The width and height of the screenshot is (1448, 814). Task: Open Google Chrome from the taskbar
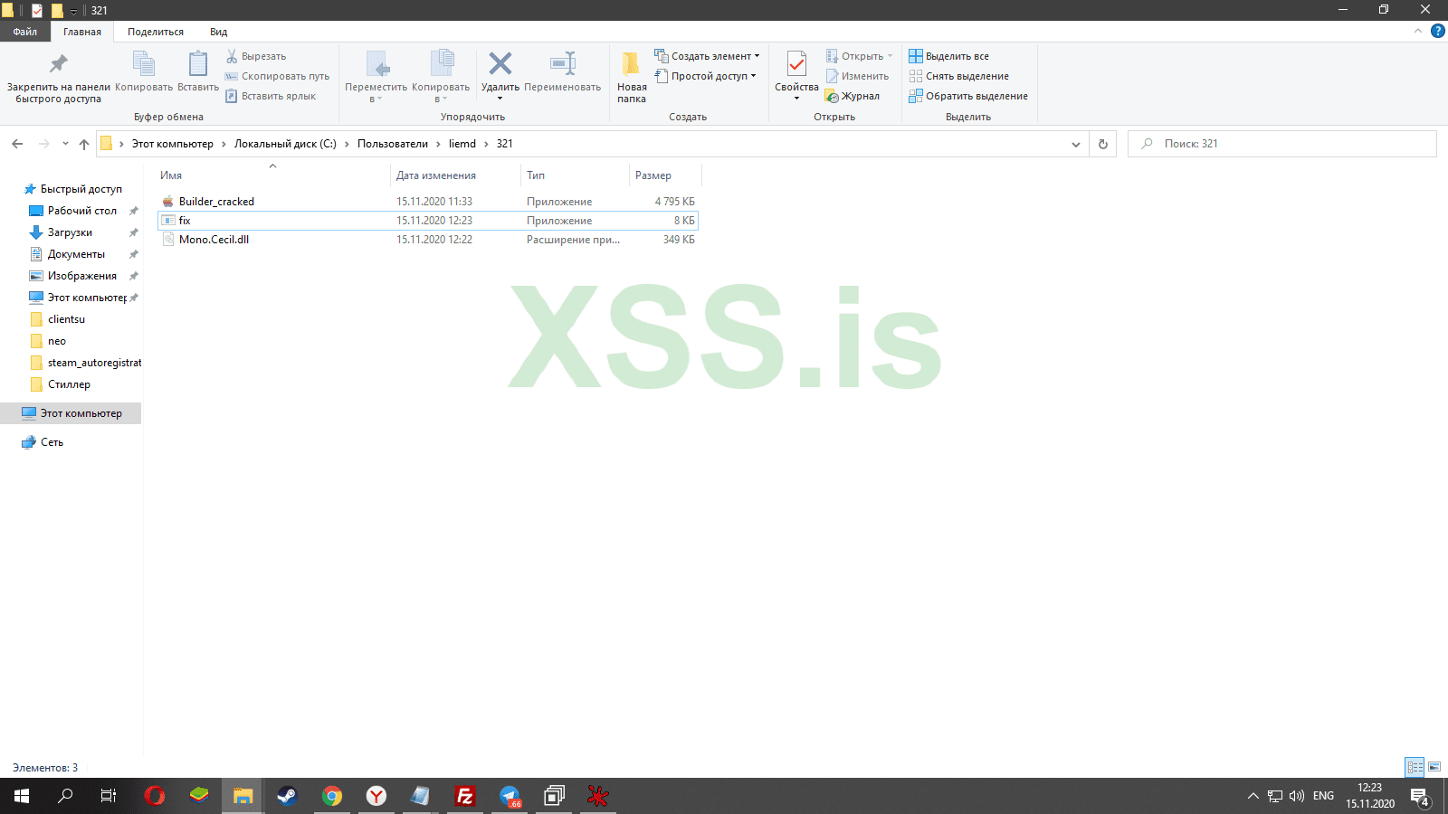[x=332, y=796]
